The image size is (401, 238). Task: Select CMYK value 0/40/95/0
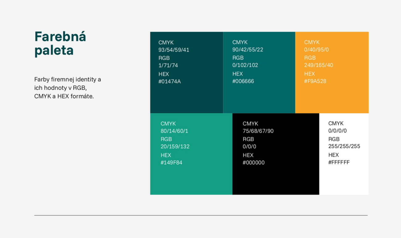tap(316, 50)
